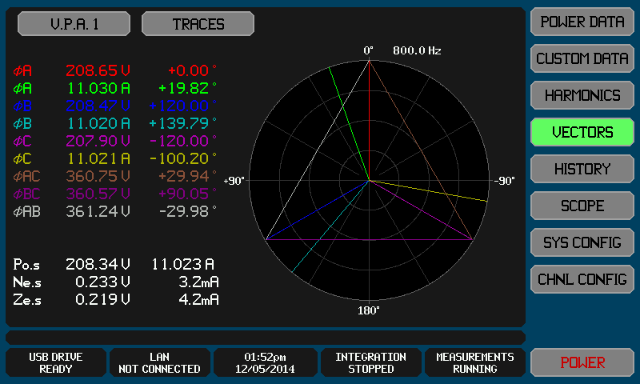Open the HARMONICS screen
The height and width of the screenshot is (384, 640).
coord(582,96)
